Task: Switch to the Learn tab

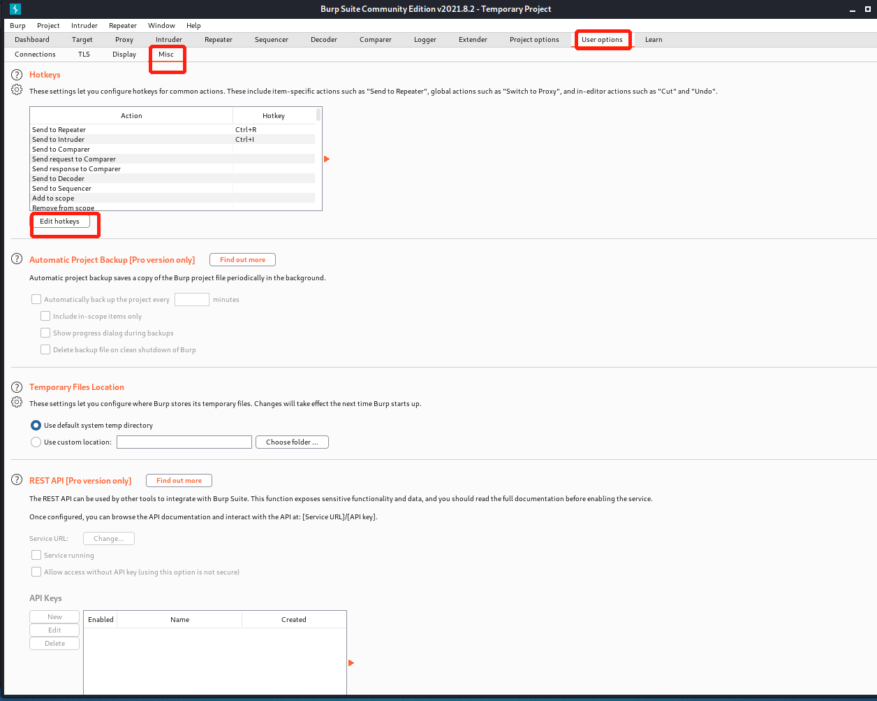Action: click(x=654, y=40)
